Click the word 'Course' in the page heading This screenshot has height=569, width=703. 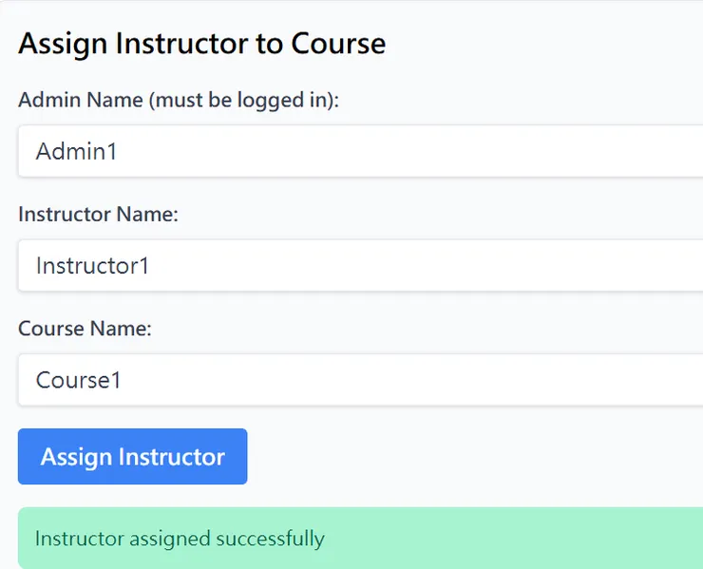click(x=338, y=44)
